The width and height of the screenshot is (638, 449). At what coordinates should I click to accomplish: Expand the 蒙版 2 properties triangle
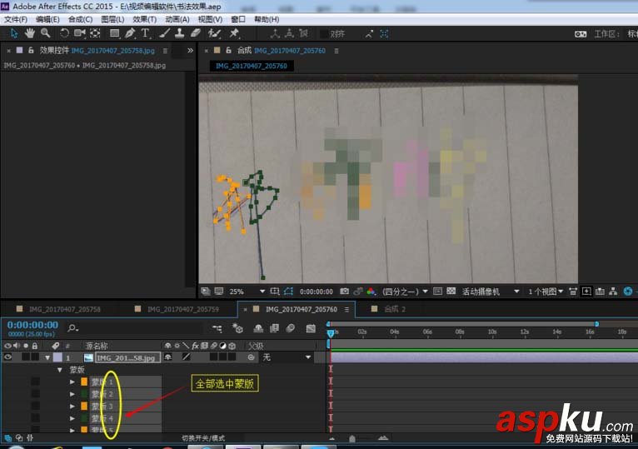coord(72,394)
